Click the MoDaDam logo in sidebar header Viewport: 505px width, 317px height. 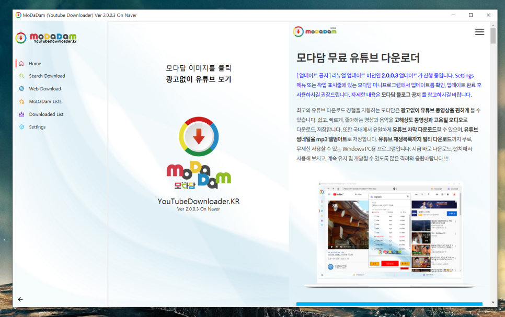pyautogui.click(x=45, y=38)
